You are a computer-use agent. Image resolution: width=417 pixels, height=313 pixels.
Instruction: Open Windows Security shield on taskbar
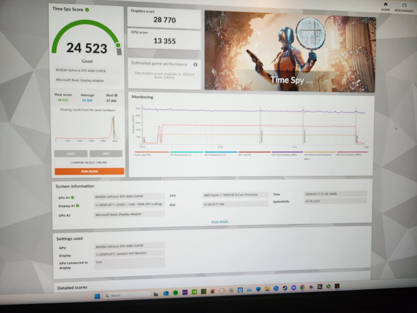pos(258,289)
